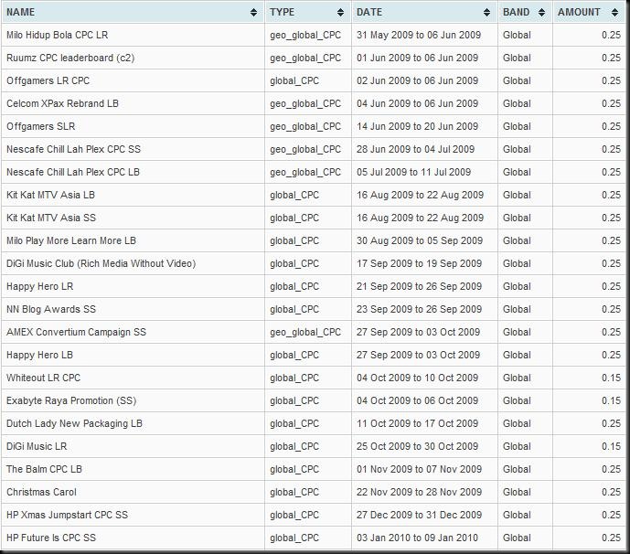Sort table by the DATE header label
Viewport: 630px width, 554px height.
point(369,12)
